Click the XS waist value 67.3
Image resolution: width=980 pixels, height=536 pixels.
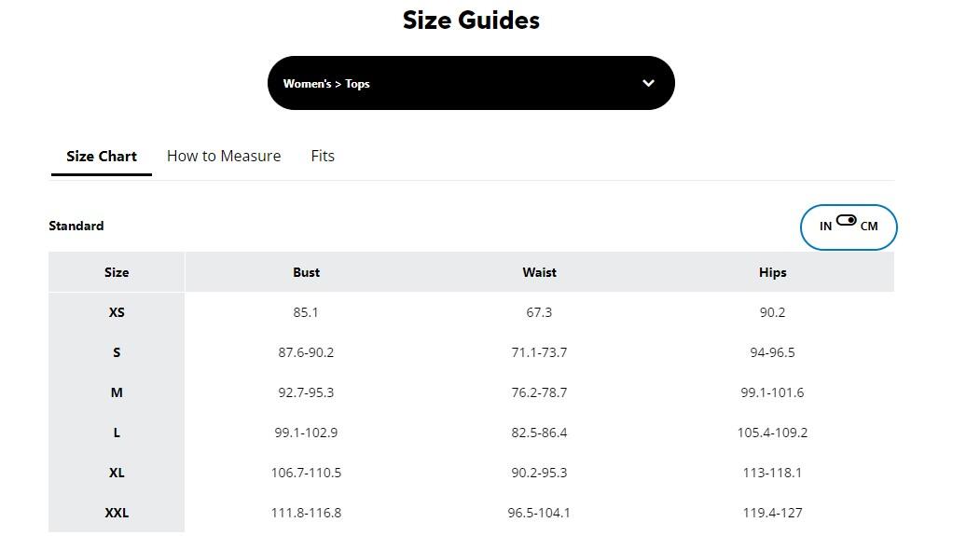click(539, 312)
